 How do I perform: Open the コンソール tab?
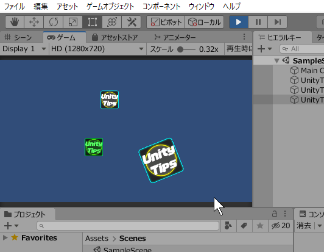click(x=310, y=214)
